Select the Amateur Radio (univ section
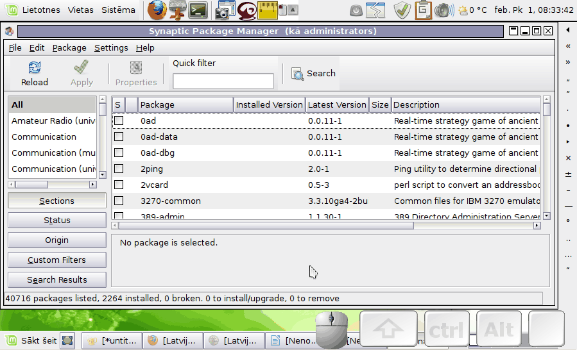This screenshot has width=577, height=350. [52, 121]
